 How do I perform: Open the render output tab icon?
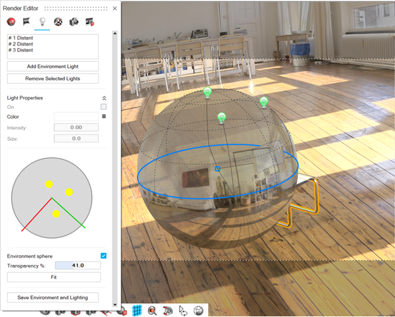[90, 22]
